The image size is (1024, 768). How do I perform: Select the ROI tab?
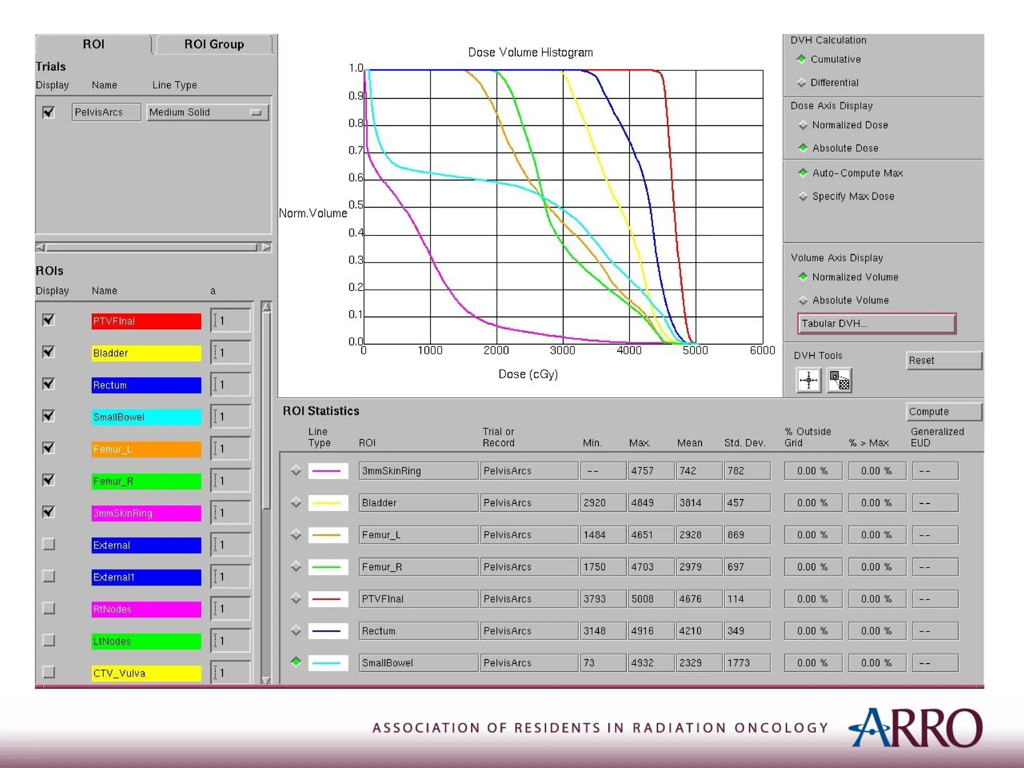(93, 44)
